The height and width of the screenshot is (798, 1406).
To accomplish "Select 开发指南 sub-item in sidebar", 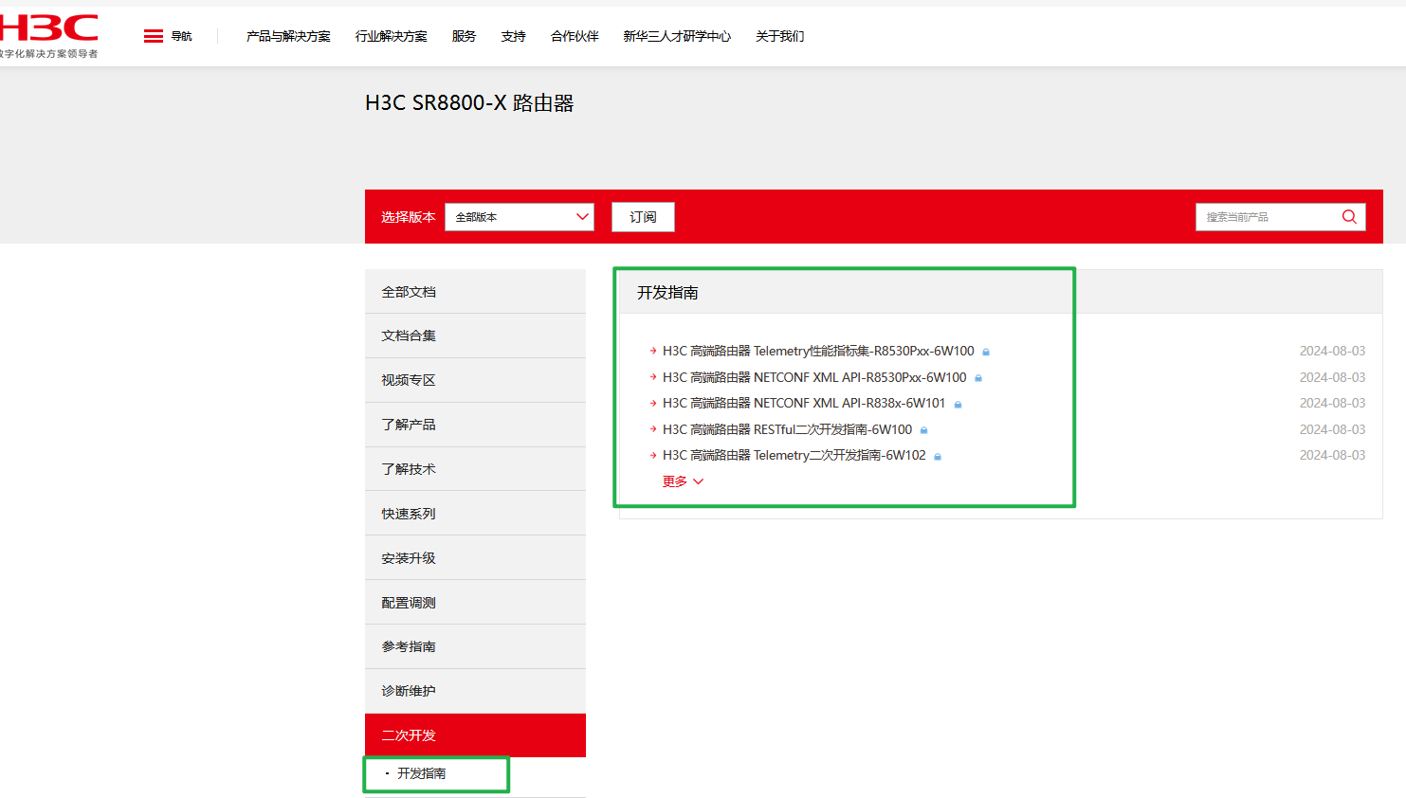I will (421, 773).
